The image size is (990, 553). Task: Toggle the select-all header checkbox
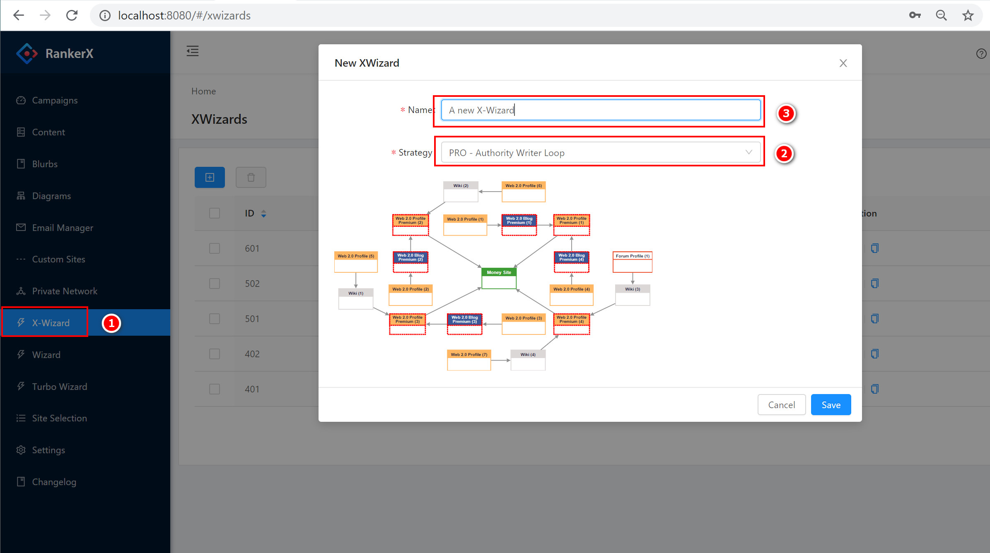point(215,213)
